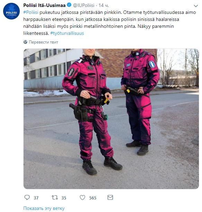Click the blue verified badge
Image resolution: width=202 pixels, height=212 pixels.
pos(69,5)
